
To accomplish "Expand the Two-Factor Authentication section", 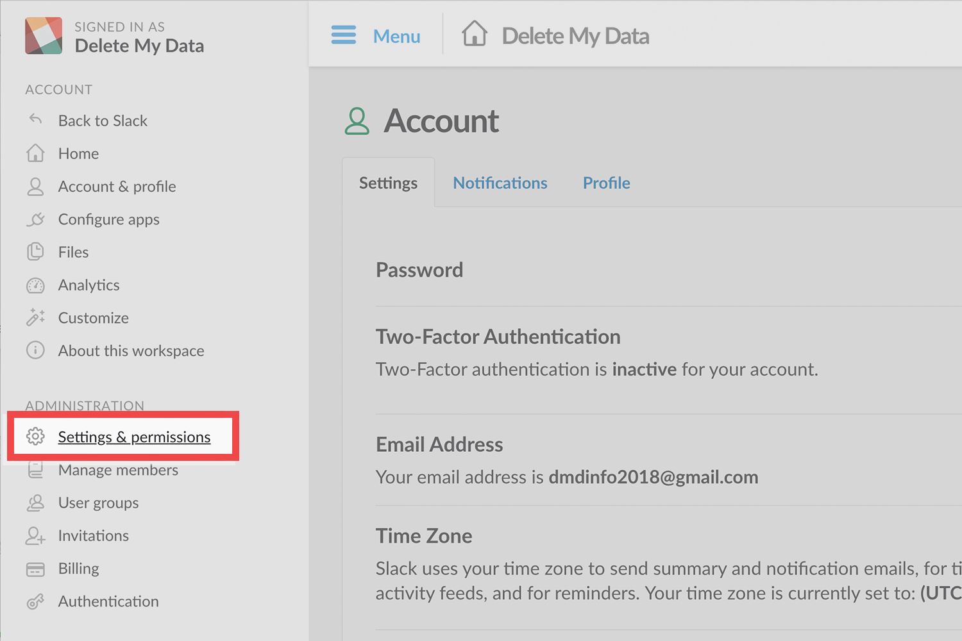I will (x=498, y=337).
